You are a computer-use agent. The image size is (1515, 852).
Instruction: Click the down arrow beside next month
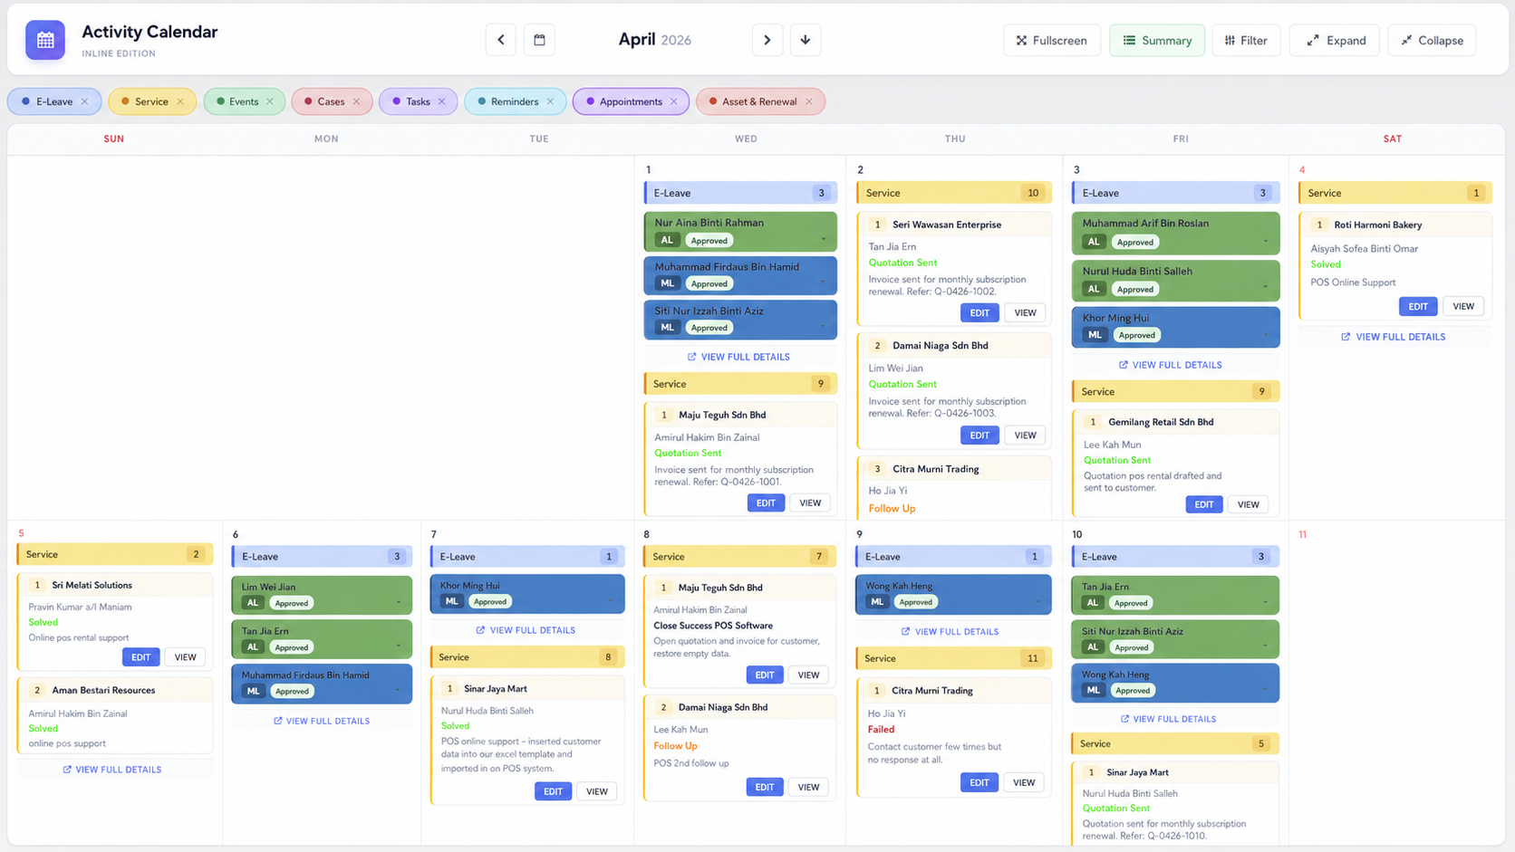[x=806, y=40]
